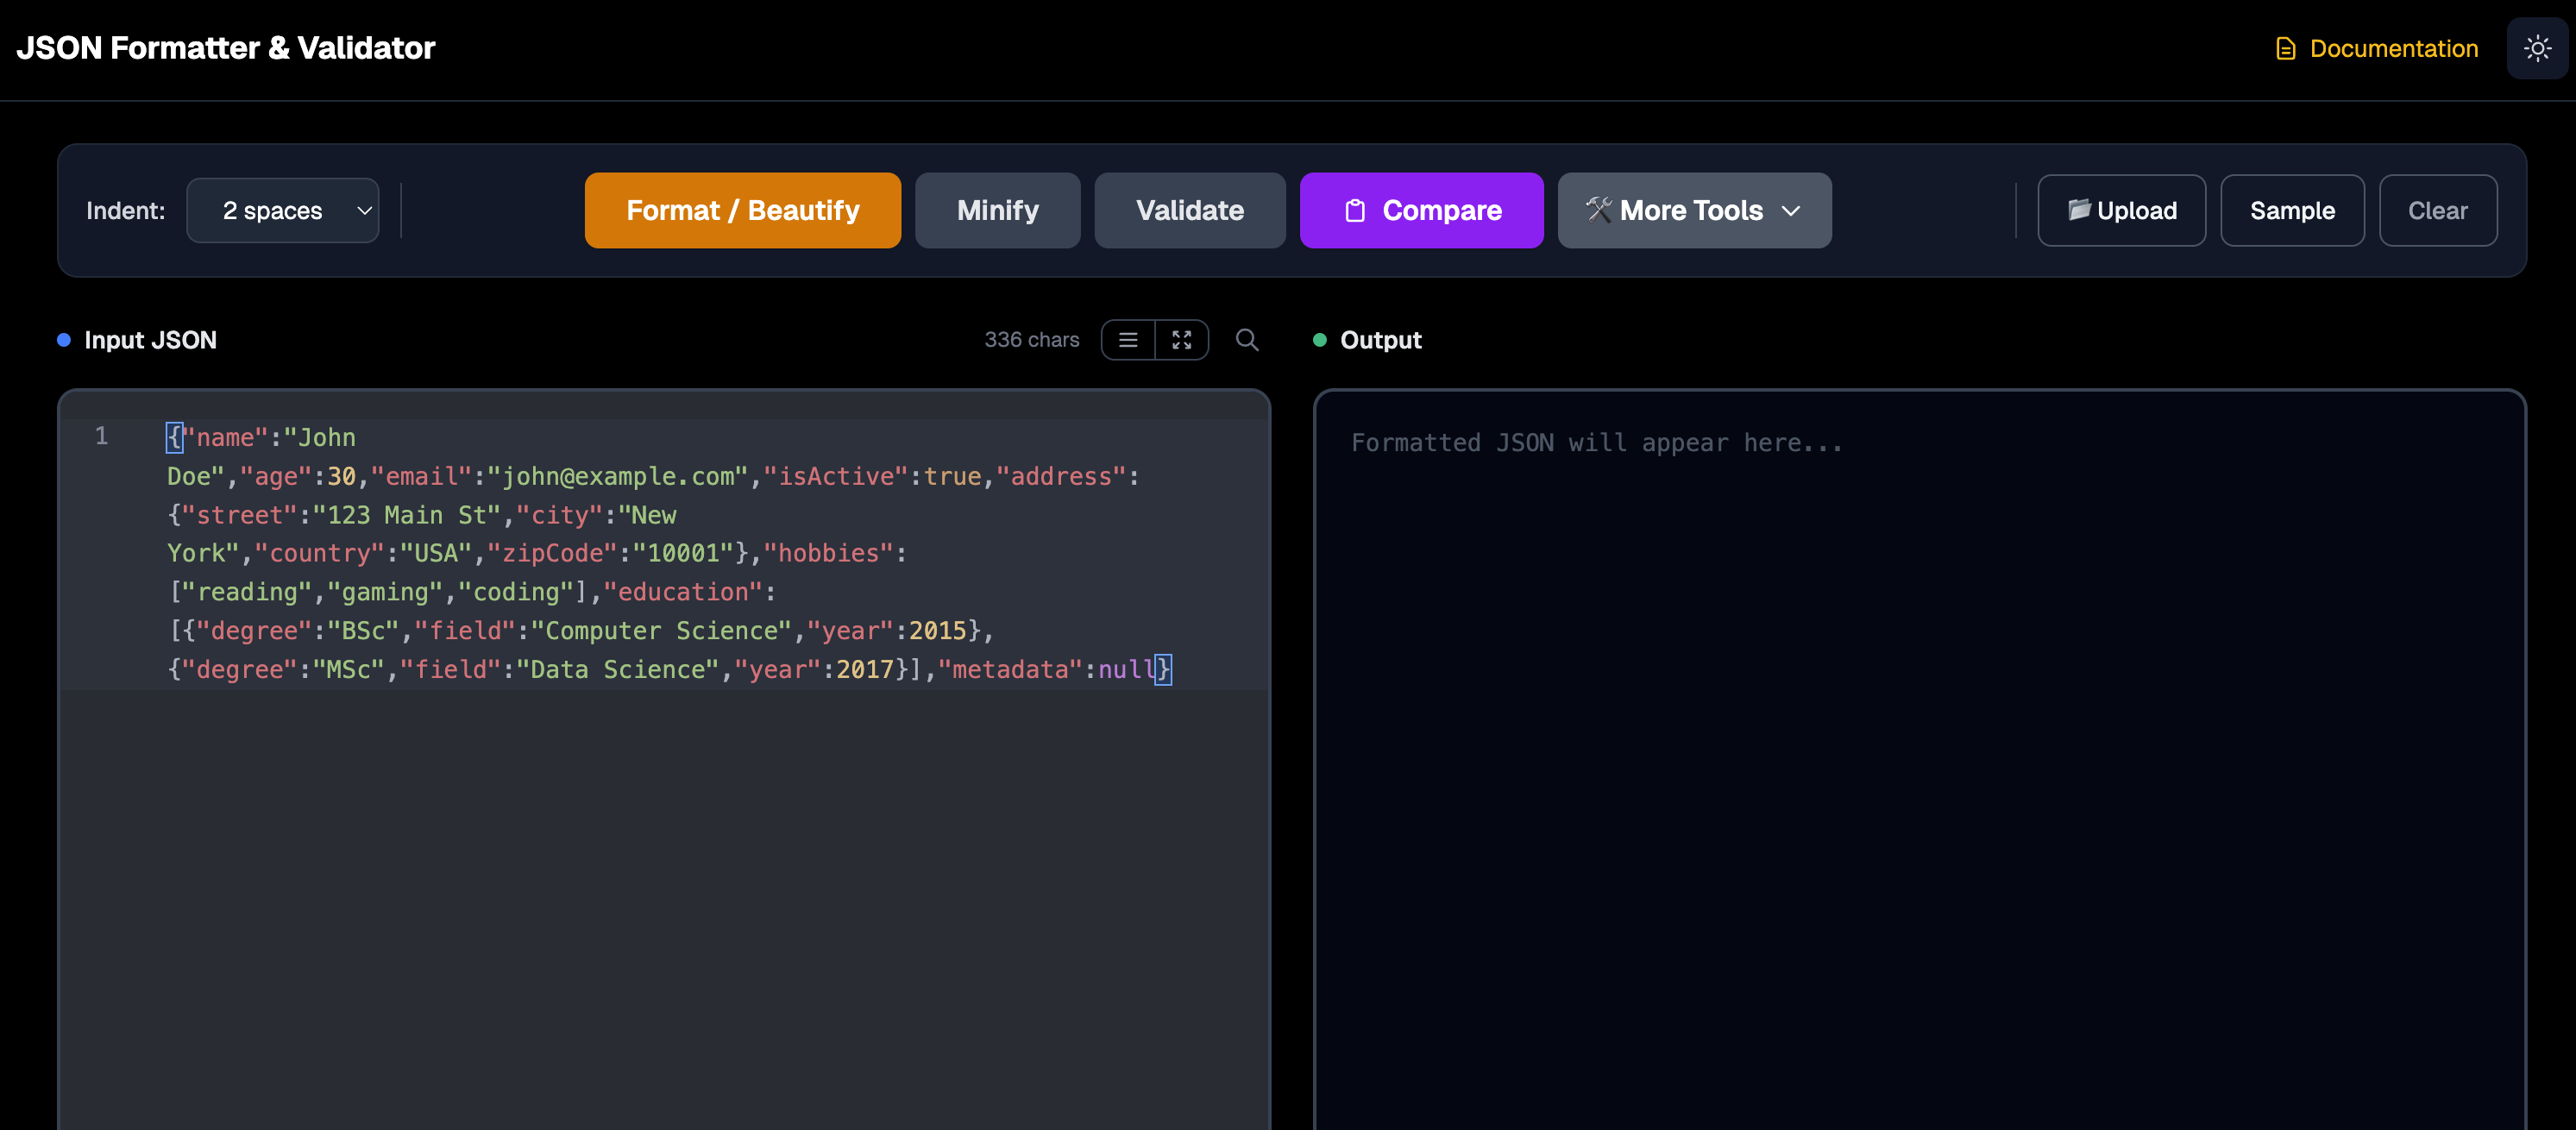
Task: Click the wrench icon on More Tools
Action: pos(1597,210)
